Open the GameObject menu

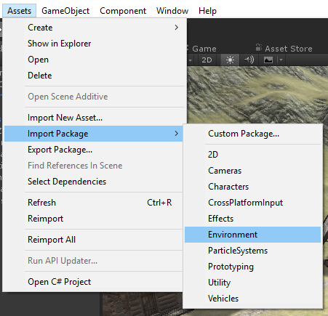click(65, 11)
